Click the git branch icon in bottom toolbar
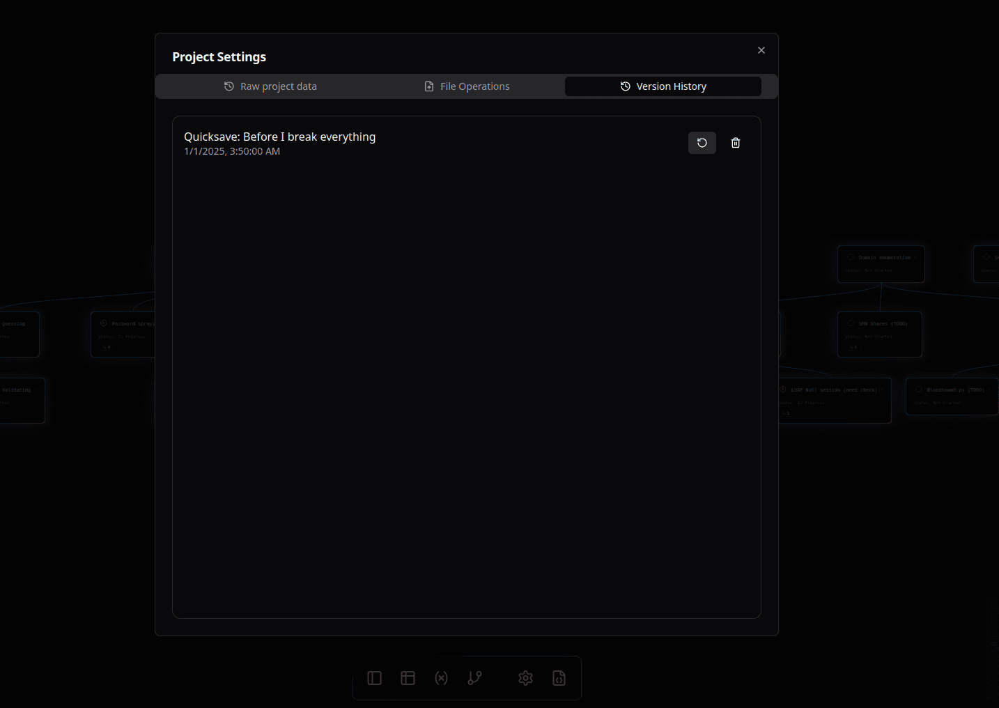The width and height of the screenshot is (999, 708). [x=474, y=678]
